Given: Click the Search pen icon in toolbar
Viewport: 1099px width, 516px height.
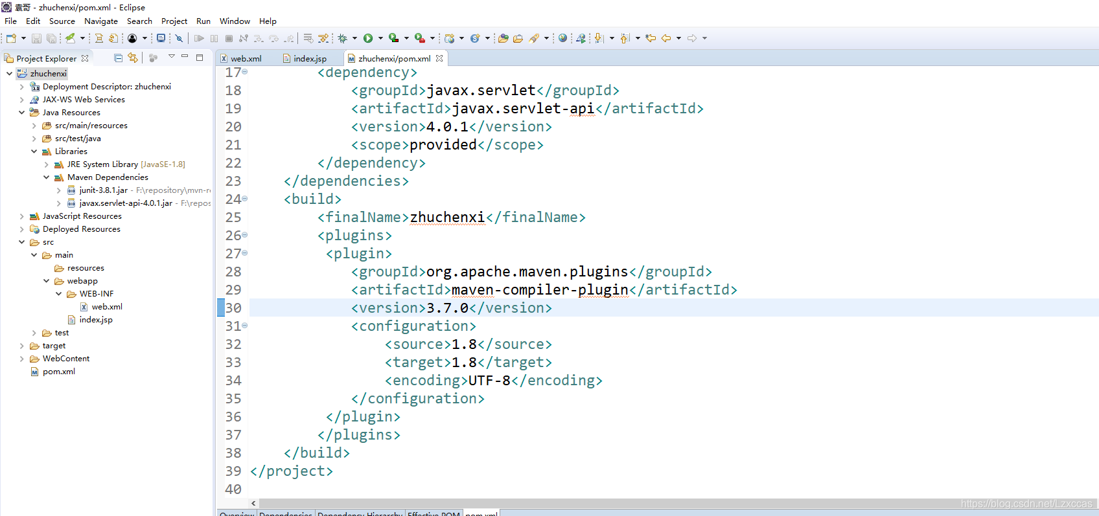Looking at the screenshot, I should 534,38.
